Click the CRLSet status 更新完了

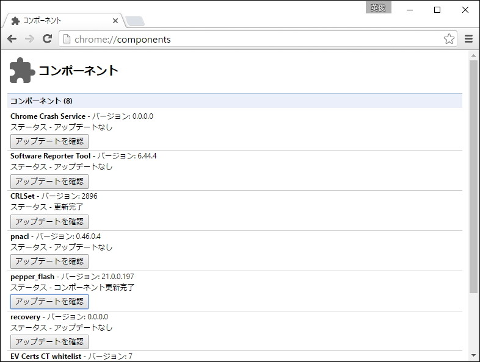[x=68, y=207]
